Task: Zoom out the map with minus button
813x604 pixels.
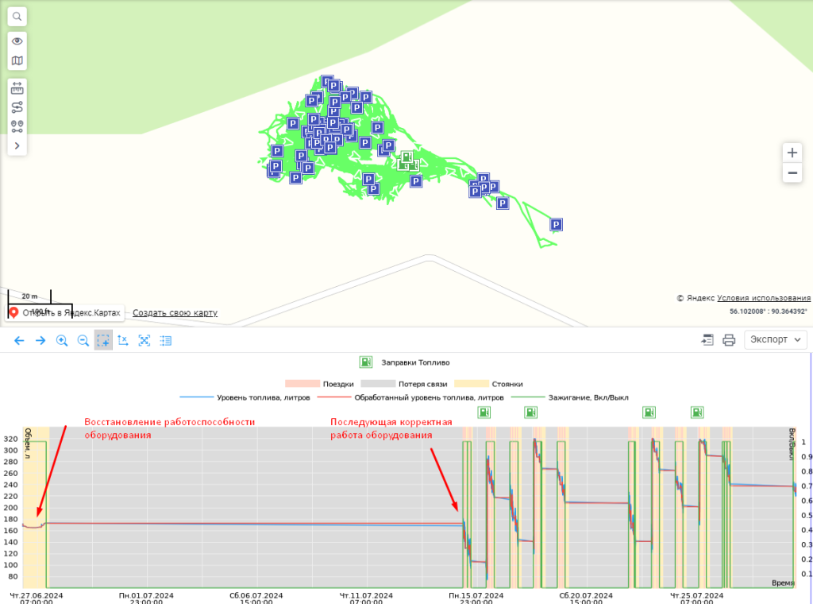Action: 792,172
